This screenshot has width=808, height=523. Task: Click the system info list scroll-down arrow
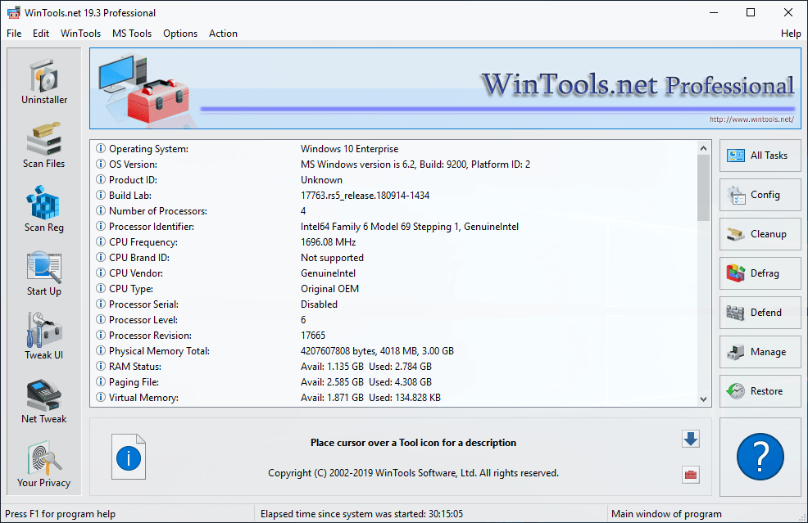[703, 399]
